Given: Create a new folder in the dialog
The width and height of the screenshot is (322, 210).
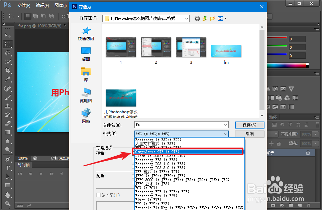Looking at the screenshot, I should [213, 18].
